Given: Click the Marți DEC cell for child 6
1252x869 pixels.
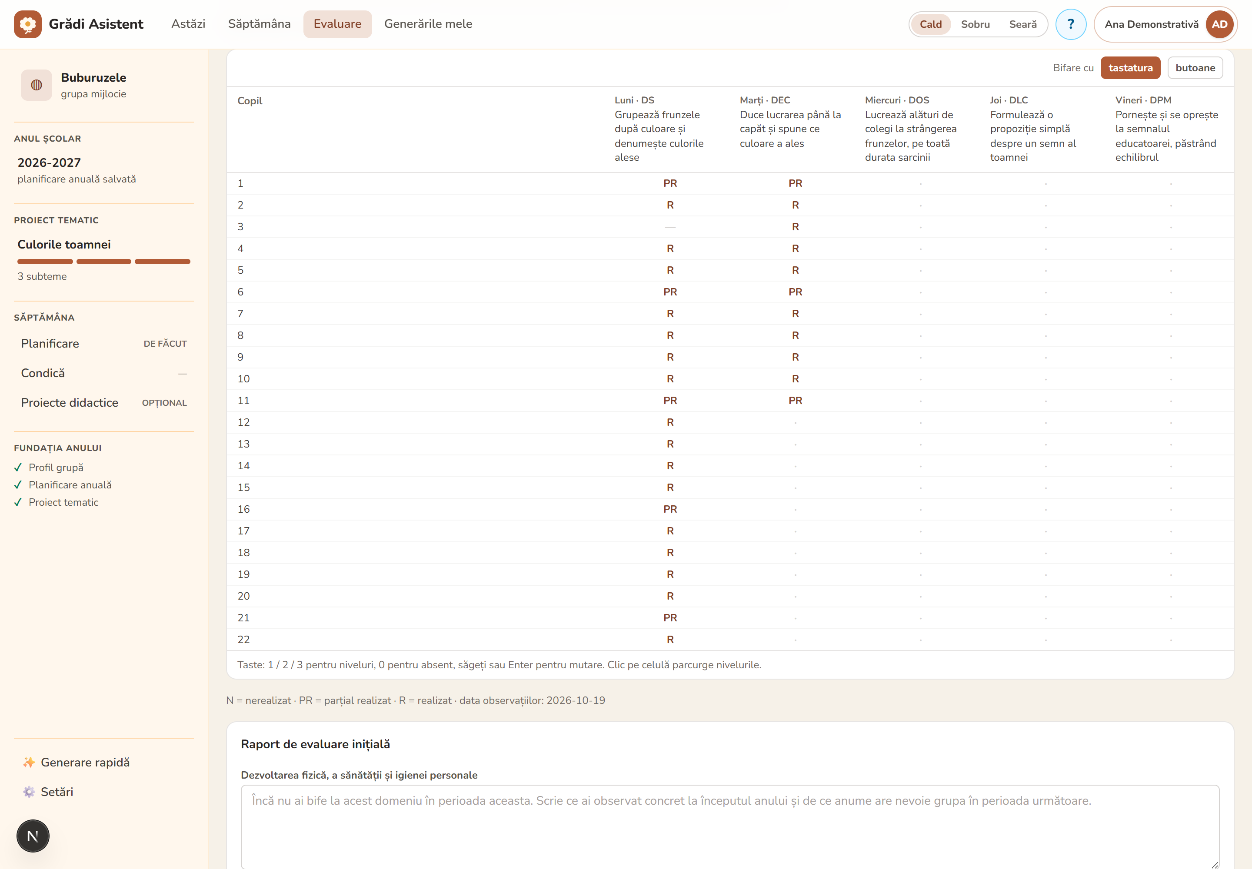Looking at the screenshot, I should (x=796, y=292).
